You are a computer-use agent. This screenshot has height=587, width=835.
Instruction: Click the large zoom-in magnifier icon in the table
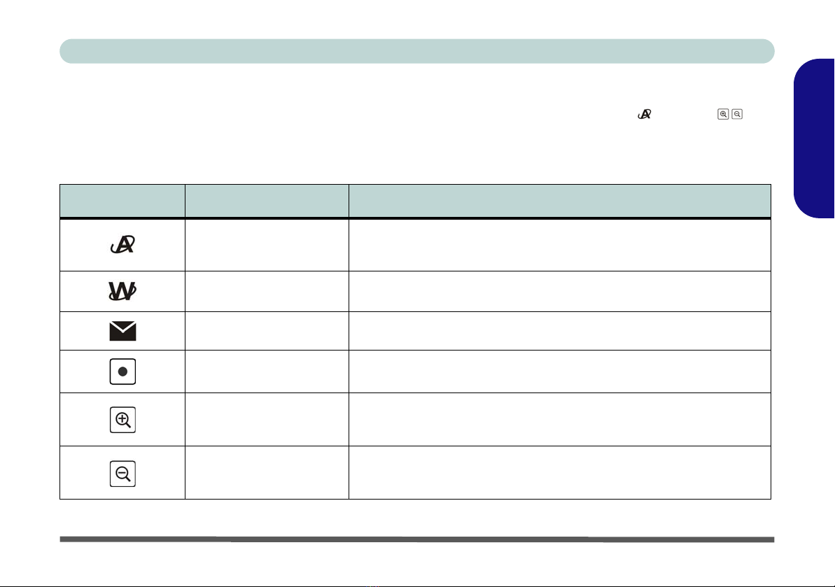[x=122, y=420]
